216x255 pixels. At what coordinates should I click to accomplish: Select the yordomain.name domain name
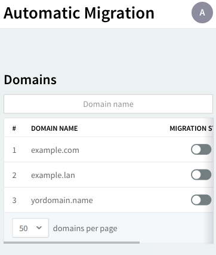click(x=62, y=200)
